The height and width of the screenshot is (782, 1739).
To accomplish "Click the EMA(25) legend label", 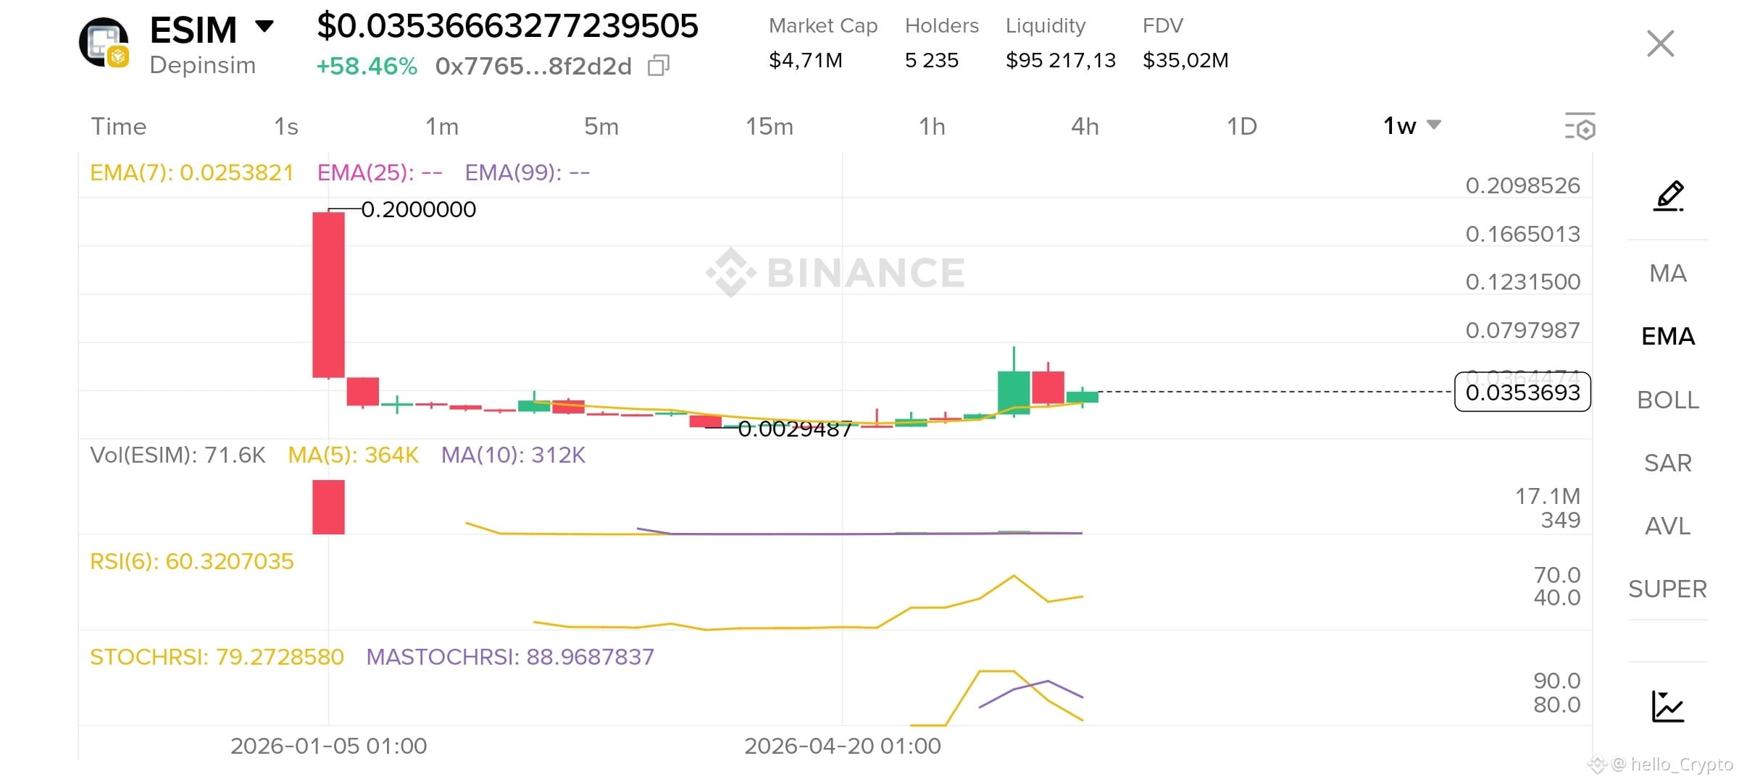I will coord(380,173).
